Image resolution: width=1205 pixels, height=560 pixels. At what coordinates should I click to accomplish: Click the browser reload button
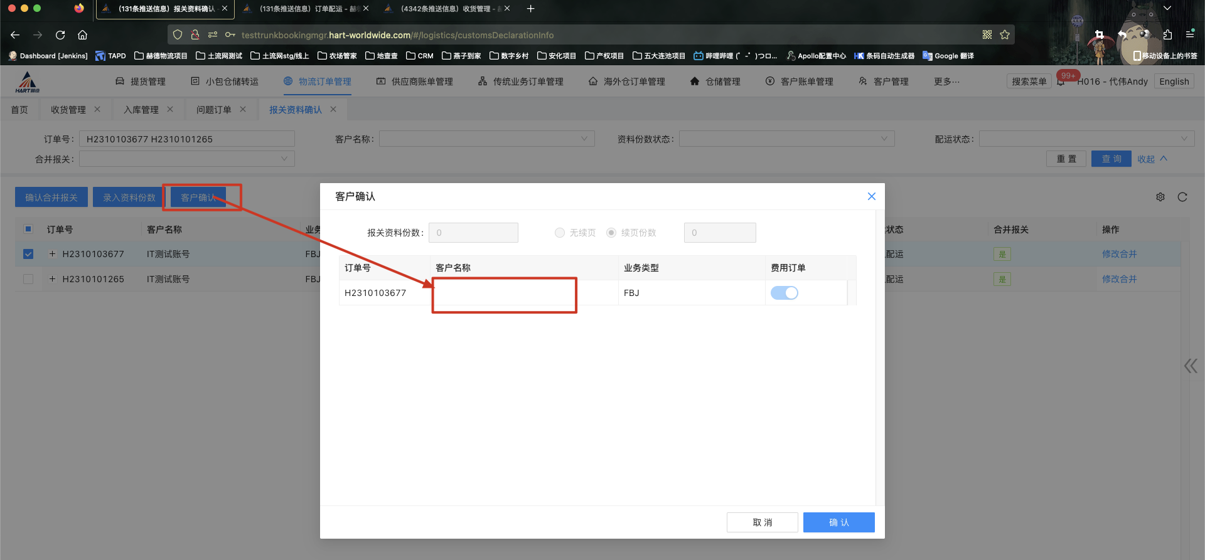(60, 35)
